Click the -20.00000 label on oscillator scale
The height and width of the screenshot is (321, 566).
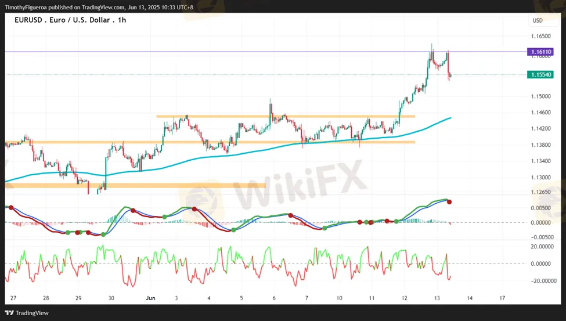[541, 281]
